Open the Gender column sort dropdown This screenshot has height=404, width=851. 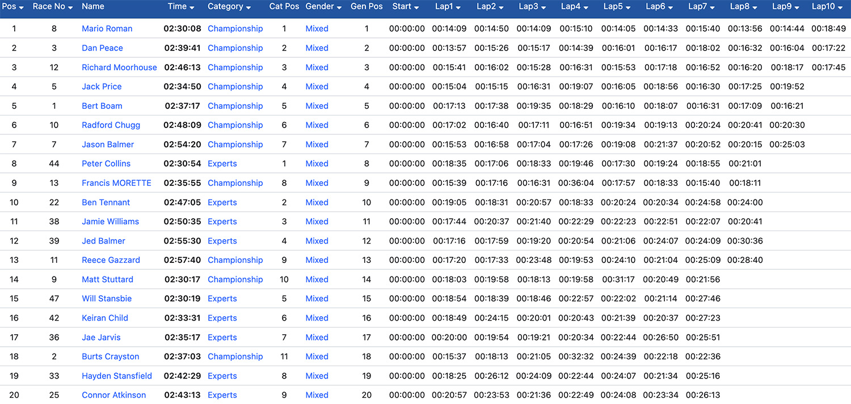(339, 7)
